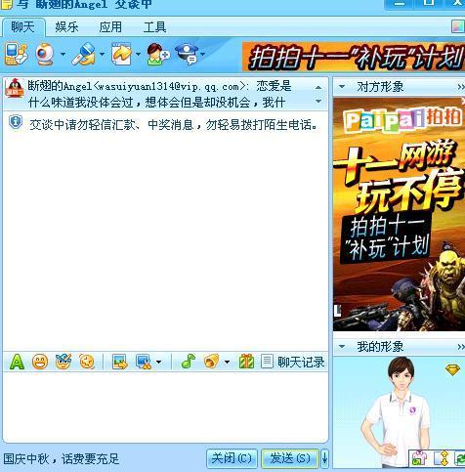Image resolution: width=465 pixels, height=472 pixels.
Task: Collapse the 我的形象 panel
Action: tap(342, 347)
